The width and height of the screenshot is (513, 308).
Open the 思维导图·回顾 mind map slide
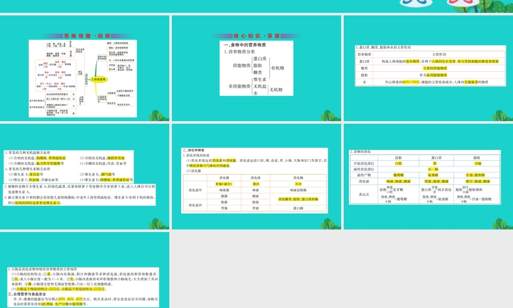[85, 68]
